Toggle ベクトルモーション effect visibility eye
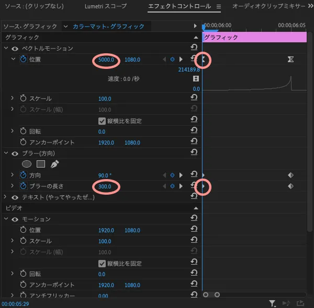The width and height of the screenshot is (314, 308). click(x=15, y=49)
